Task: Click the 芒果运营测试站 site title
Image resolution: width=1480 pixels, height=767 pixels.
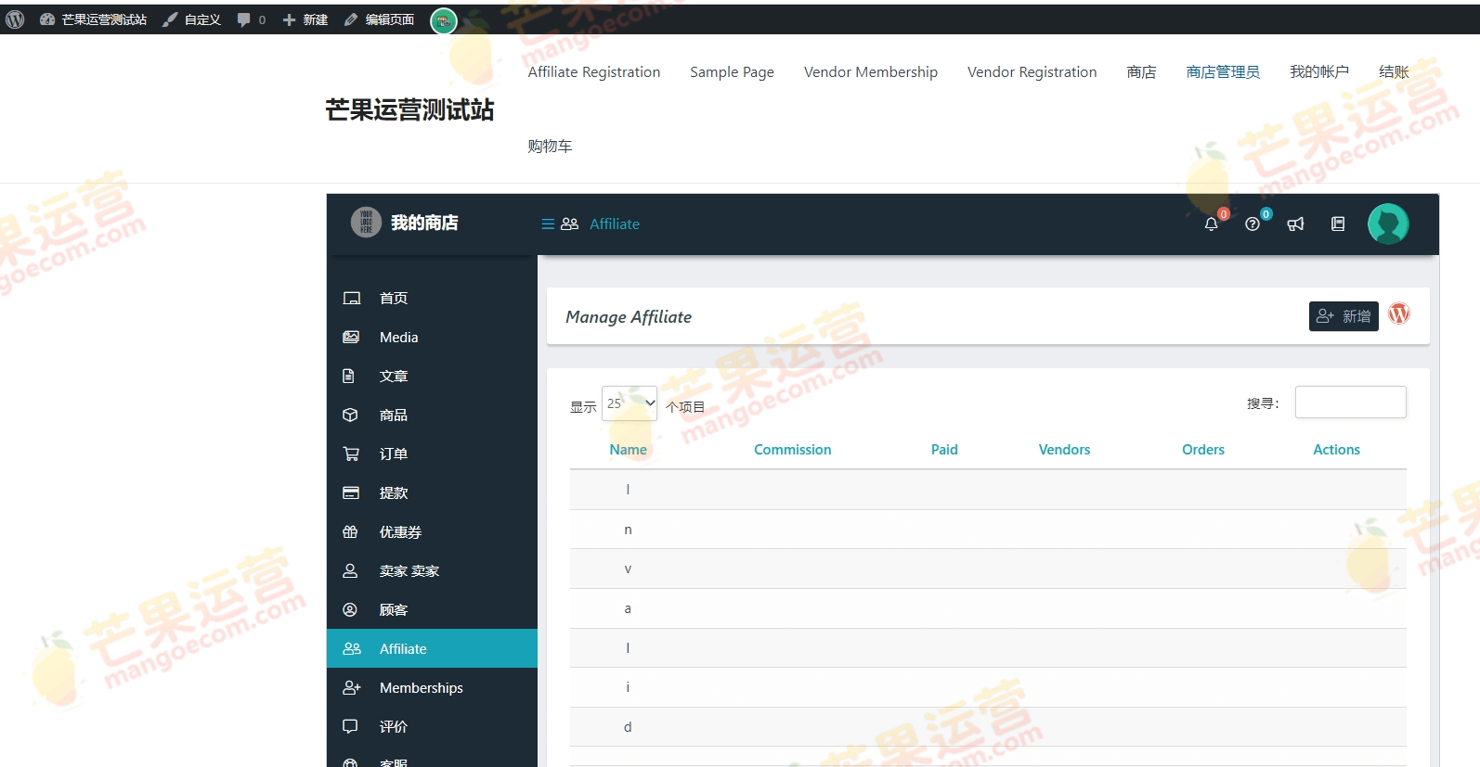Action: tap(409, 109)
